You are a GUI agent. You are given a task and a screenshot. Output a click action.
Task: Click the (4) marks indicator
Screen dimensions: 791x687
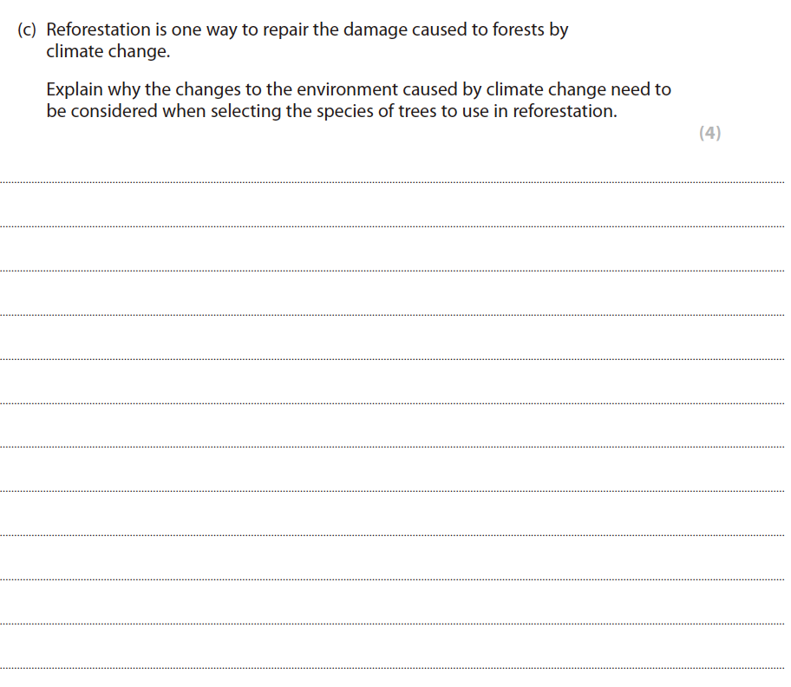coord(709,133)
